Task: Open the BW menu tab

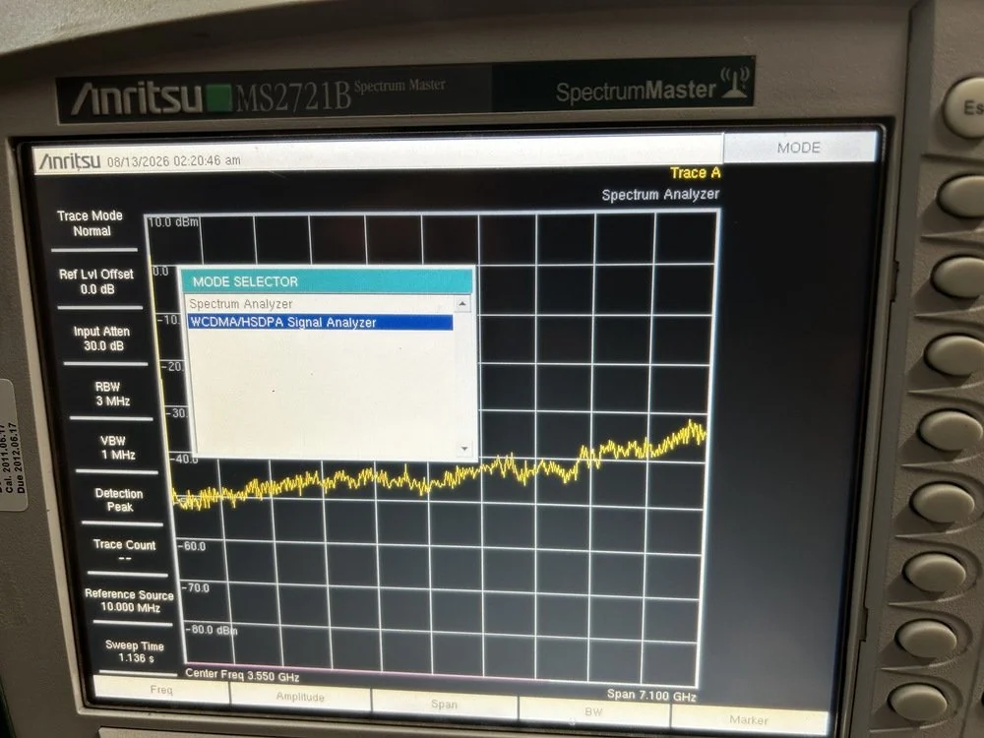Action: click(593, 711)
